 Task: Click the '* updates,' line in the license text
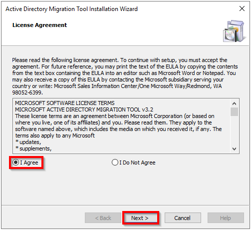point(28,142)
